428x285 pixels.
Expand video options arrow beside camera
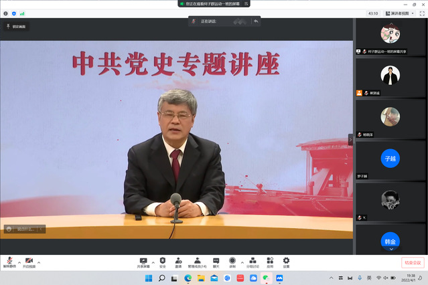[39, 262]
